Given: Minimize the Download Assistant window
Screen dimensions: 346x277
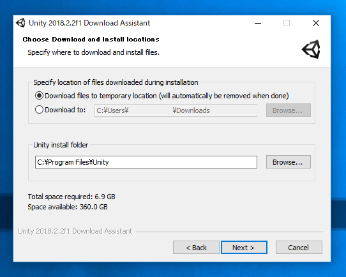Looking at the screenshot, I should point(258,23).
